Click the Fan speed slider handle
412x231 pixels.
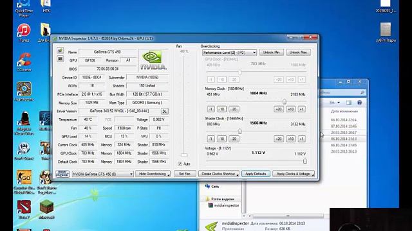pyautogui.click(x=184, y=155)
